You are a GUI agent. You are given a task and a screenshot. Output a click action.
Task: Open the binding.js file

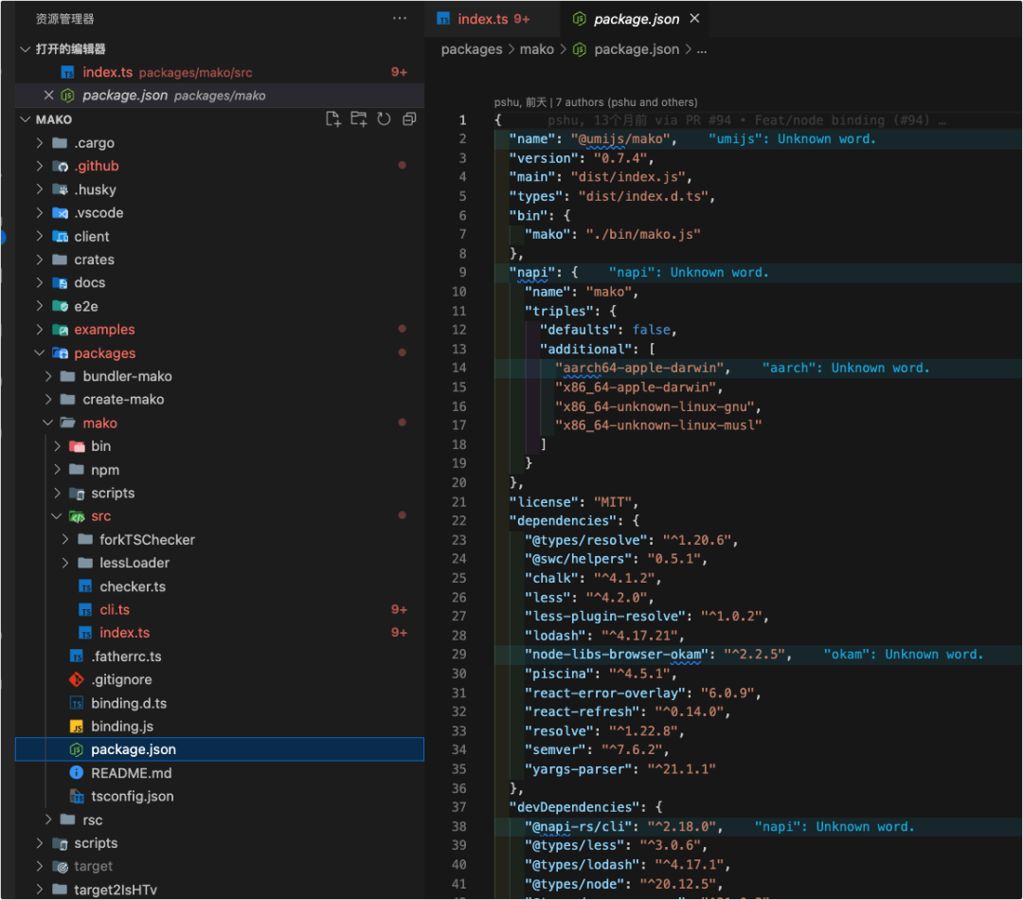pos(122,727)
